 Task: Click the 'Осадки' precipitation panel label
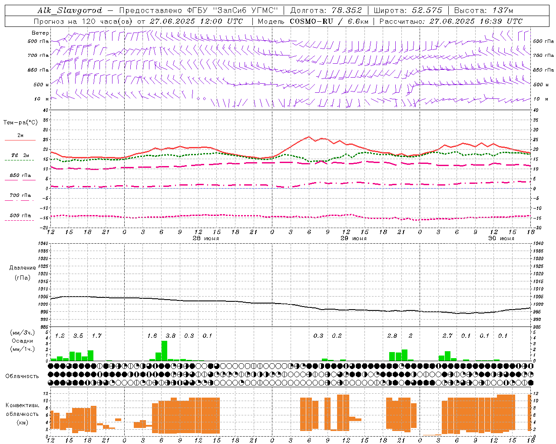tap(22, 341)
